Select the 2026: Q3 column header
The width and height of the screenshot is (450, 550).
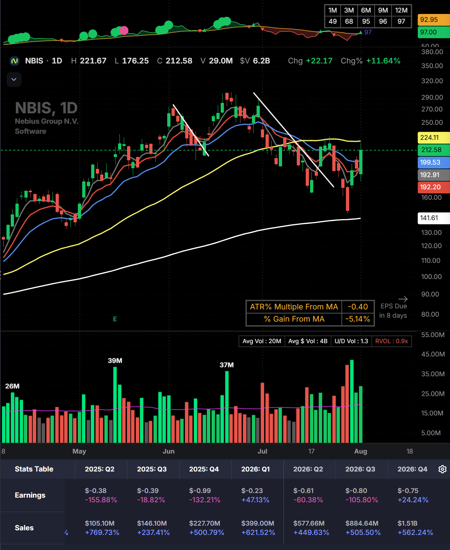point(360,469)
